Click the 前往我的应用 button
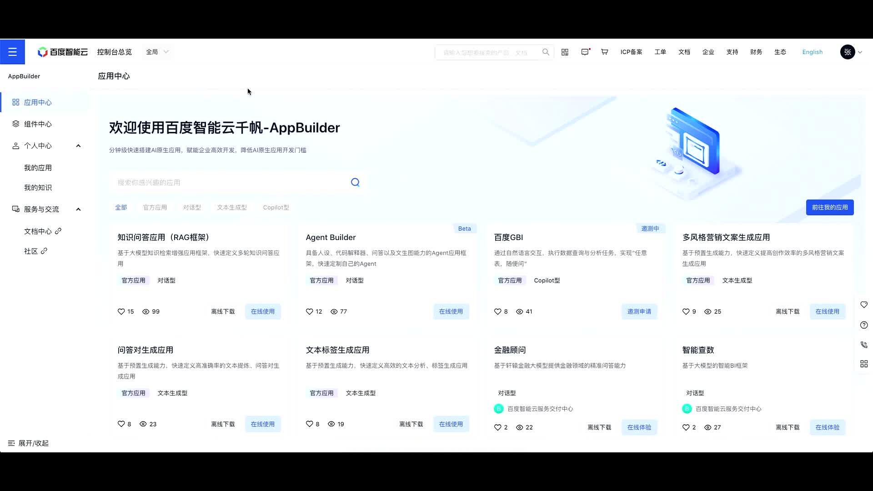This screenshot has height=491, width=873. pos(830,207)
